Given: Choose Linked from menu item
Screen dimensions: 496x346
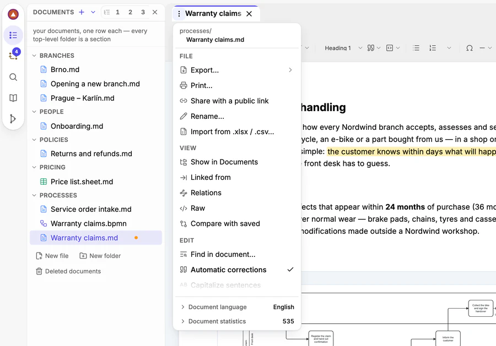Looking at the screenshot, I should [236, 178].
